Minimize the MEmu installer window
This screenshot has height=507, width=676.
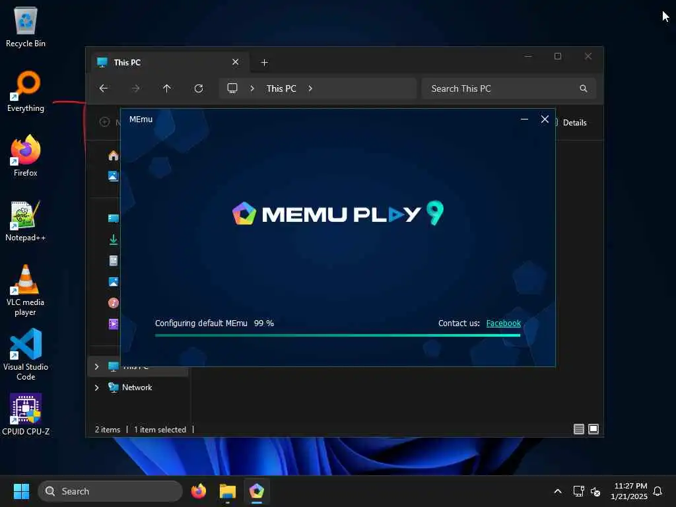524,119
